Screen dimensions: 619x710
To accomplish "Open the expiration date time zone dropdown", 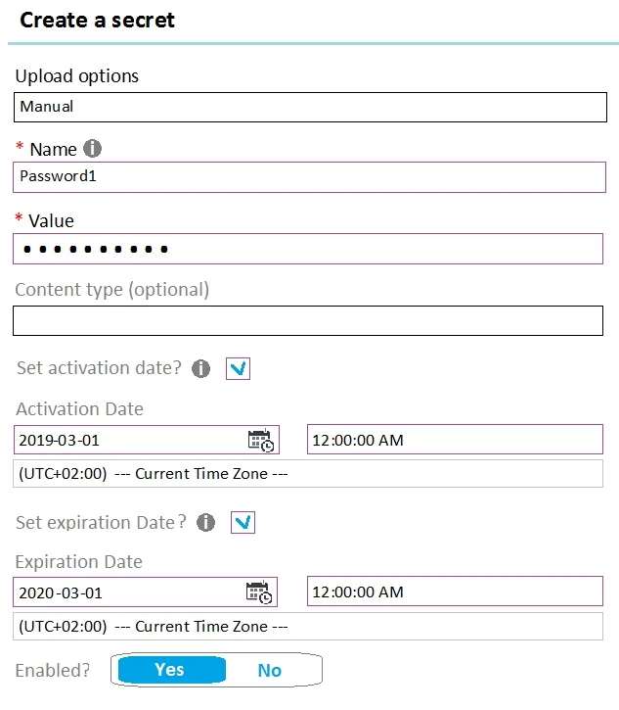I will click(x=308, y=626).
